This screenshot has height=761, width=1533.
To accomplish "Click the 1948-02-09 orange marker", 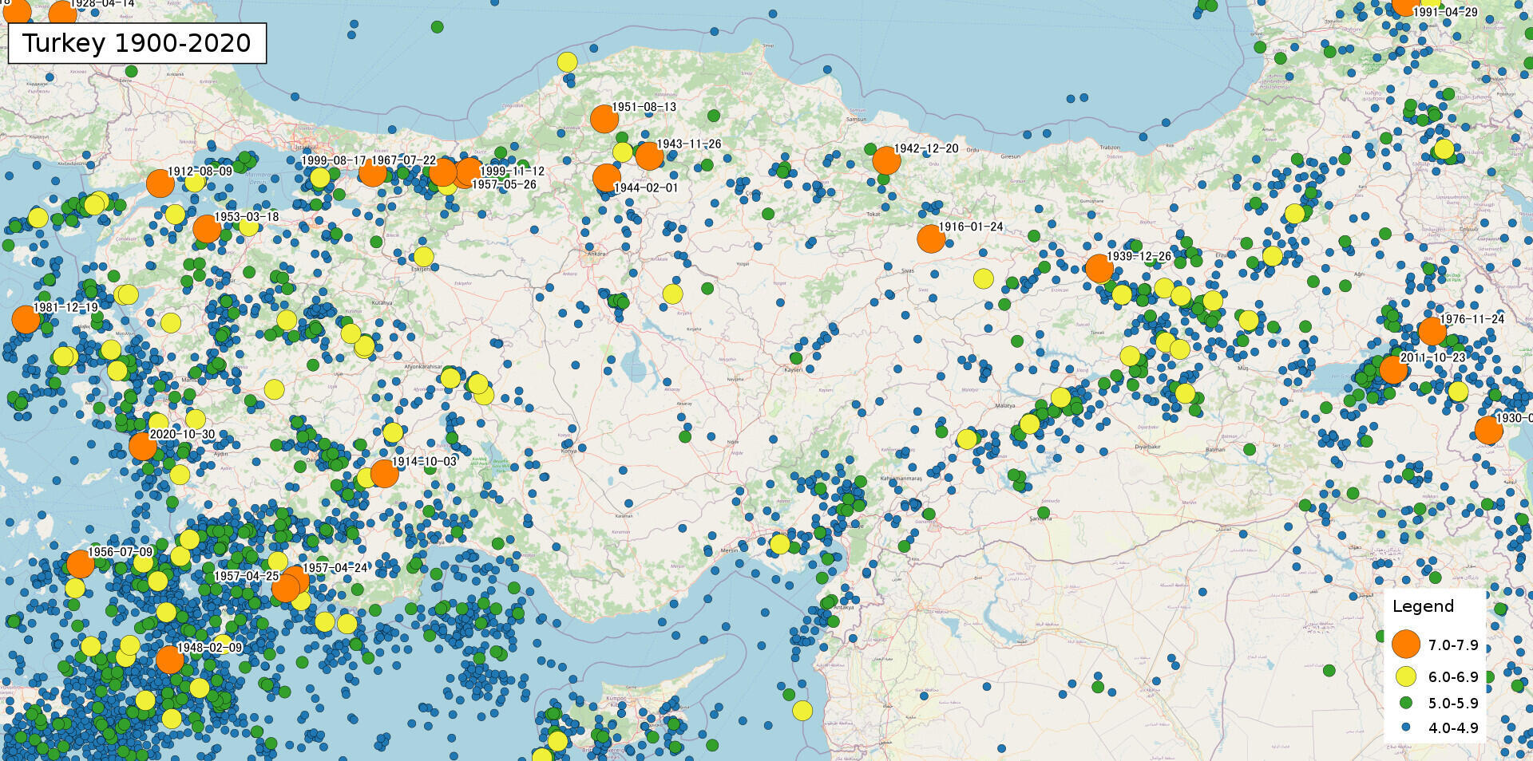I will (170, 661).
